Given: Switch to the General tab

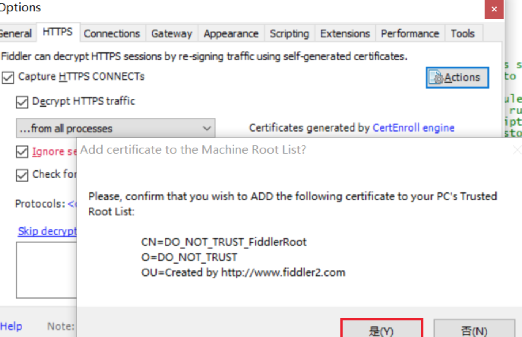Looking at the screenshot, I should pyautogui.click(x=16, y=33).
